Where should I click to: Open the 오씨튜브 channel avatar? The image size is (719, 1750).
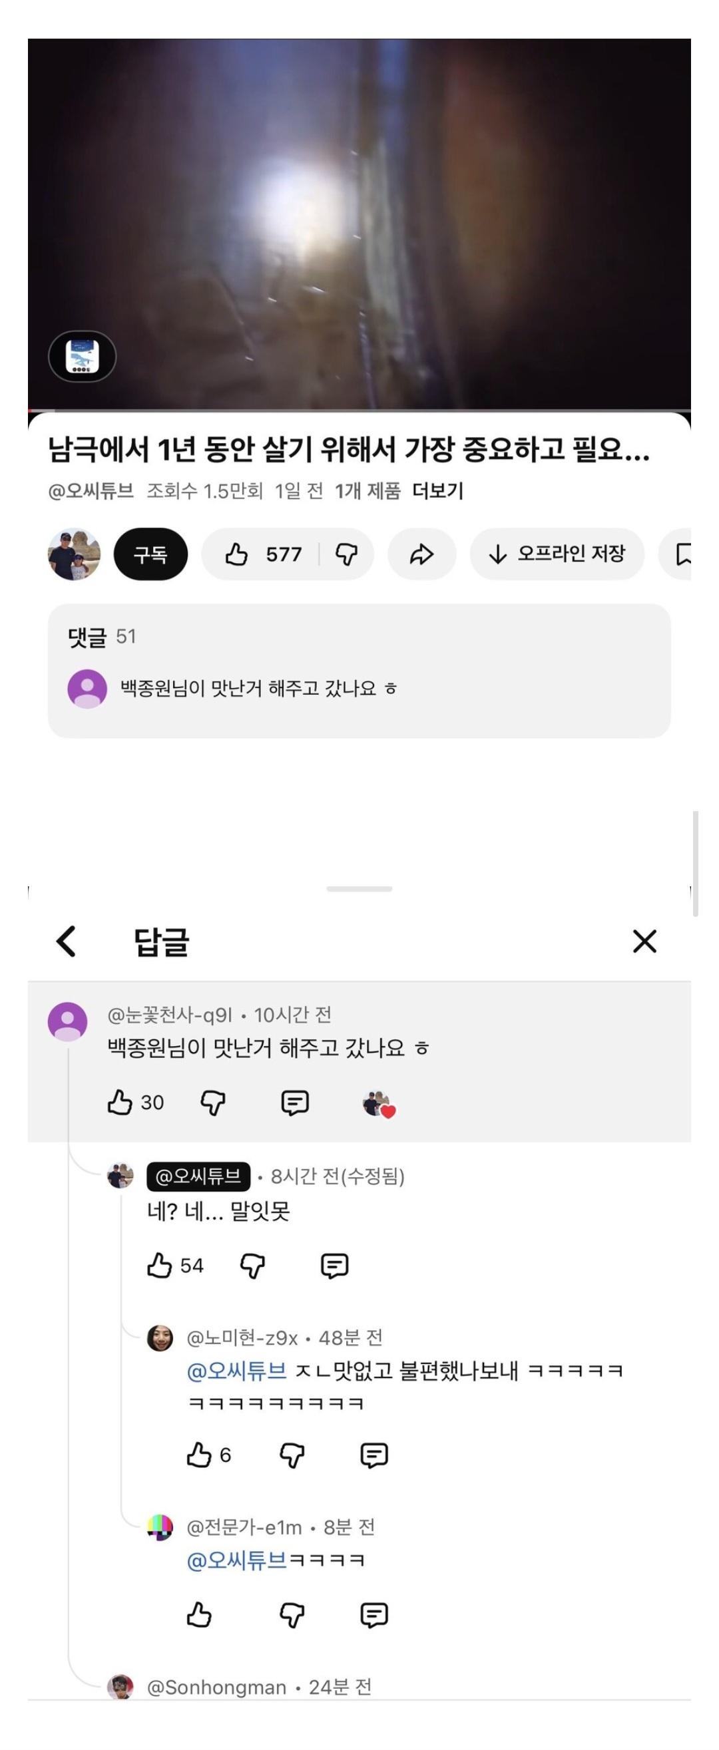click(74, 554)
